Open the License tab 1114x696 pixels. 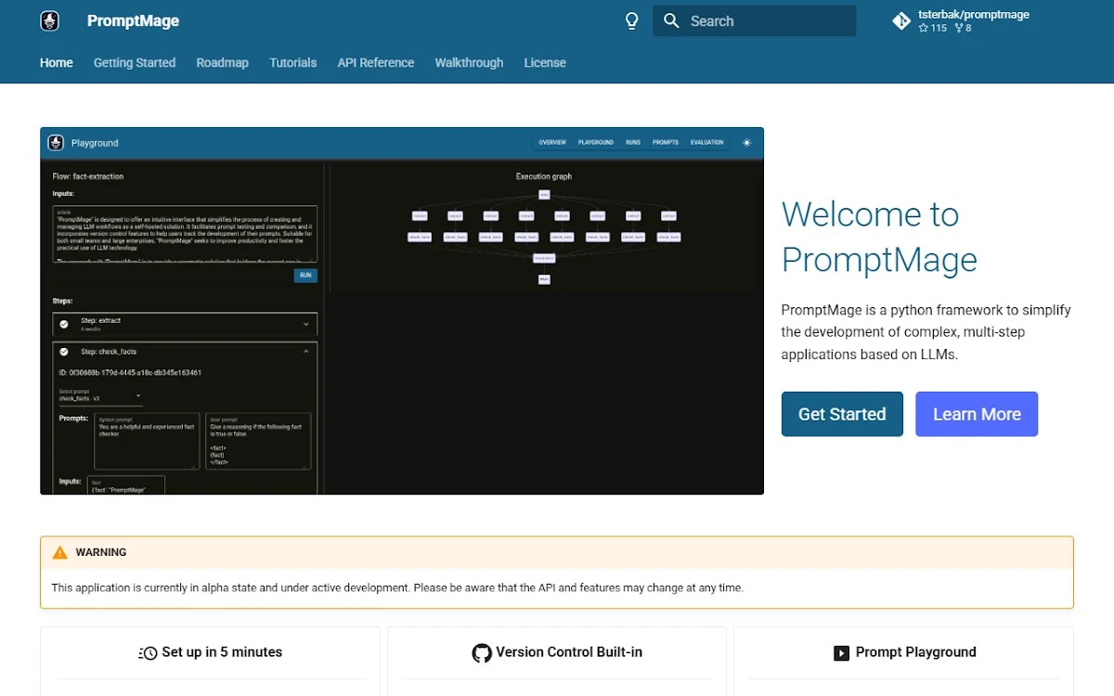545,63
